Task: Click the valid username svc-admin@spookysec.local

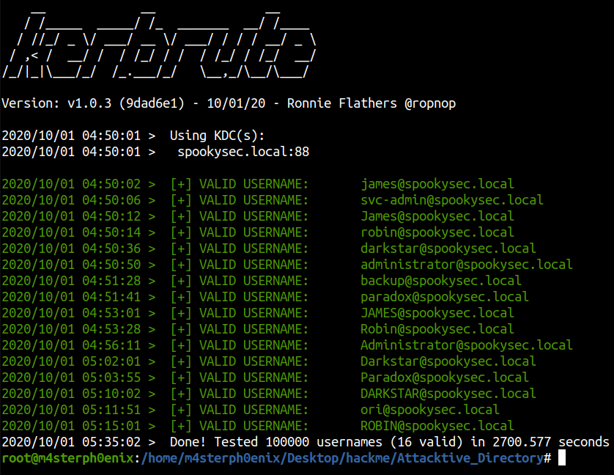Action: [x=452, y=200]
